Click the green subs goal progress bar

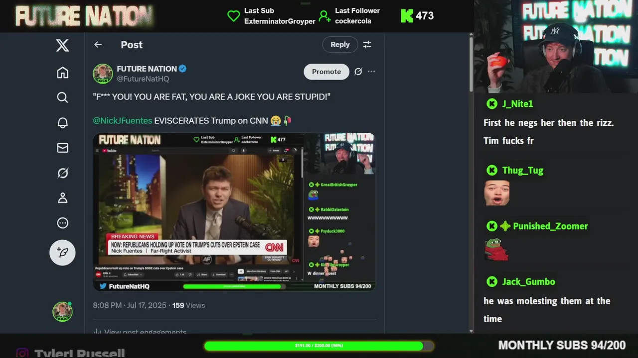click(x=319, y=346)
